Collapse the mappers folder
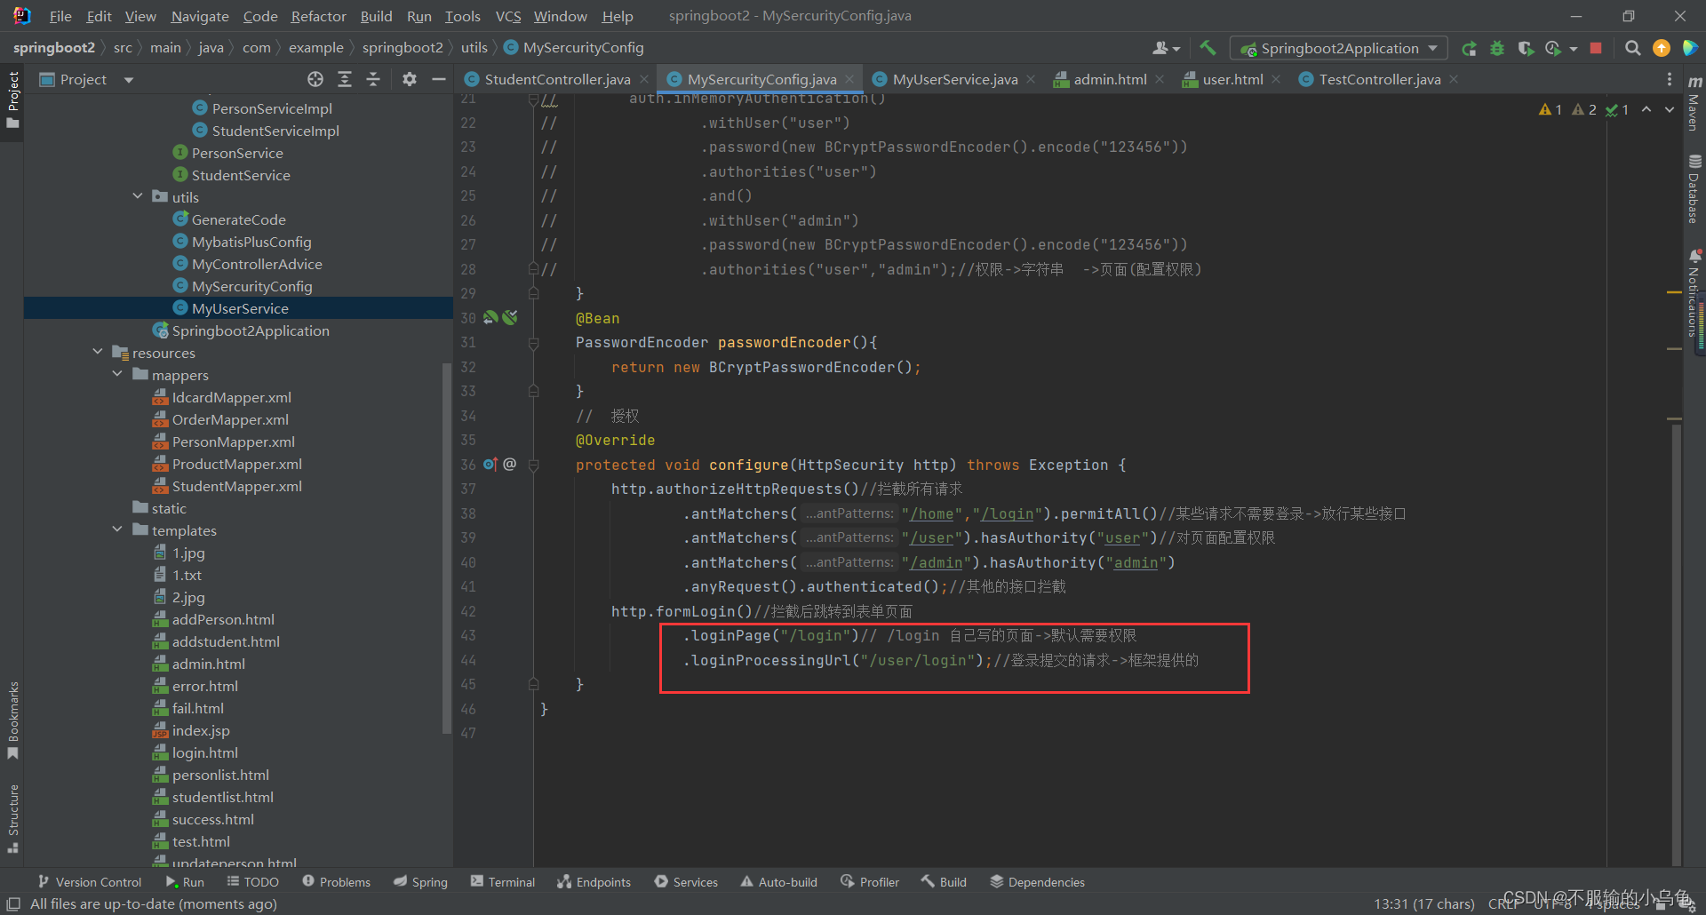The image size is (1706, 915). point(117,374)
